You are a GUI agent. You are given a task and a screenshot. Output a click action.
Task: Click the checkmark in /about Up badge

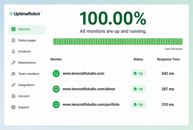pyautogui.click(x=135, y=89)
